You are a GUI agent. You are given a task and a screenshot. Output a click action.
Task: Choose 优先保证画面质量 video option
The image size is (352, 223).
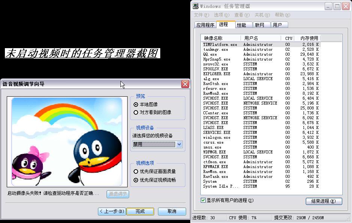point(136,171)
